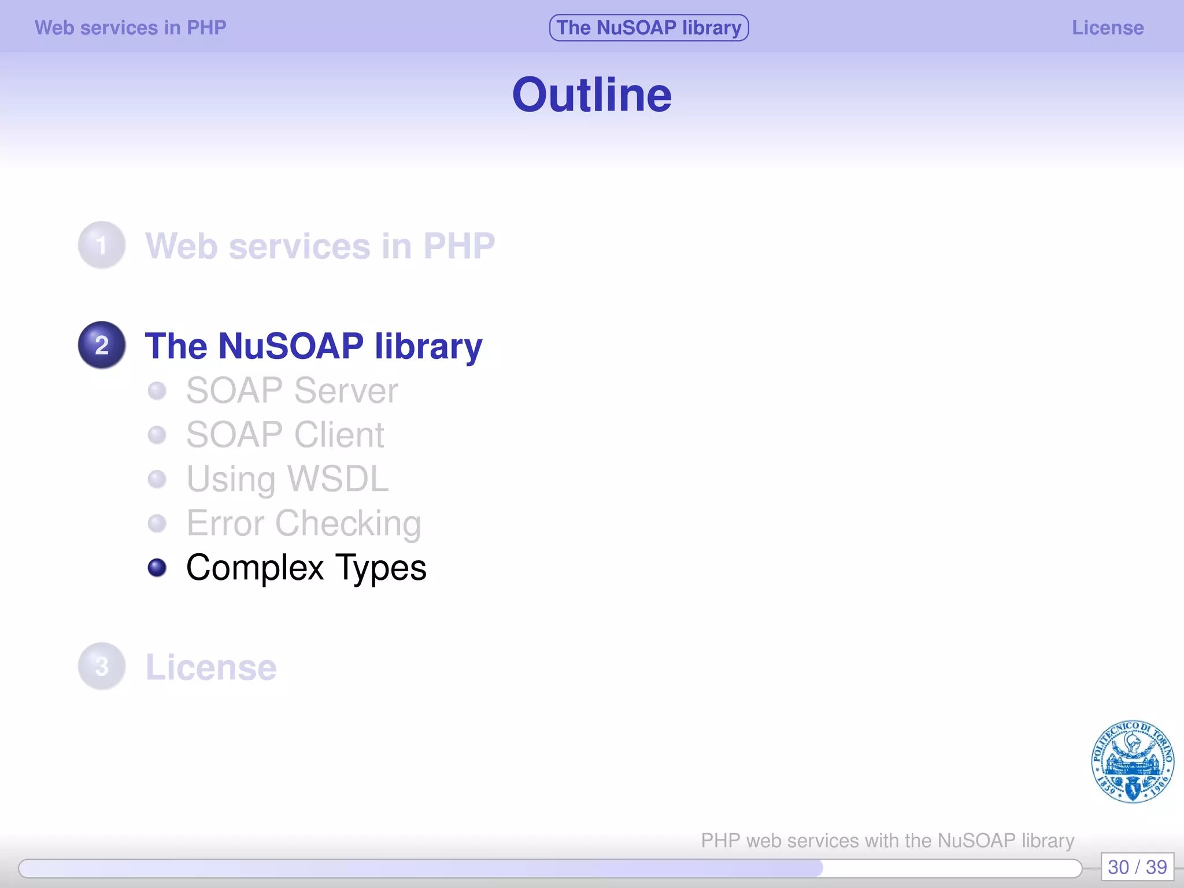Click the bullet beside Error Checking
Image resolution: width=1184 pixels, height=888 pixels.
click(157, 524)
